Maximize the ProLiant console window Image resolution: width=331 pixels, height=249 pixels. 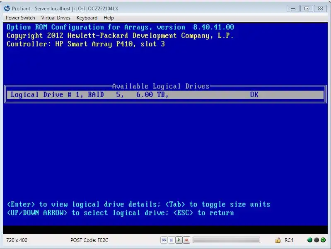pos(307,9)
